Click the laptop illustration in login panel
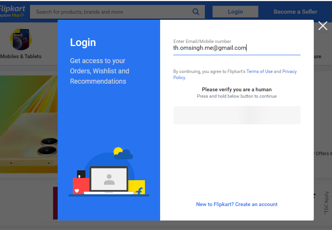This screenshot has width=332, height=230. point(109,180)
